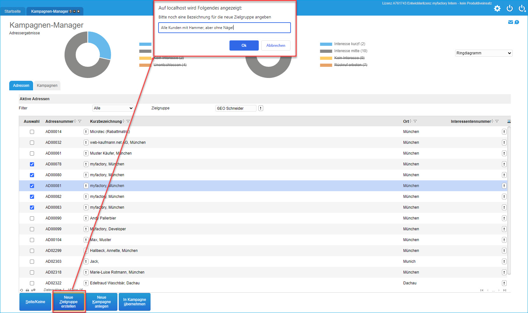Open details icon next to GEO Schneider field

pyautogui.click(x=261, y=108)
